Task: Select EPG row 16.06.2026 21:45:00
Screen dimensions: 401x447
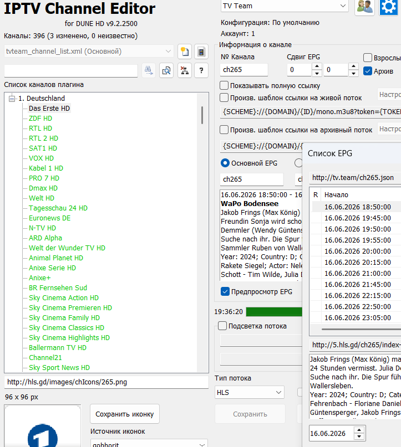Action: tap(357, 285)
